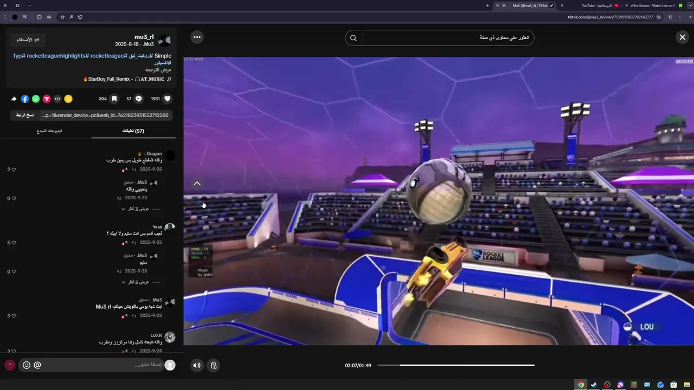Open Dragon commenter avatar
Viewport: 694px width, 390px height.
pos(170,155)
